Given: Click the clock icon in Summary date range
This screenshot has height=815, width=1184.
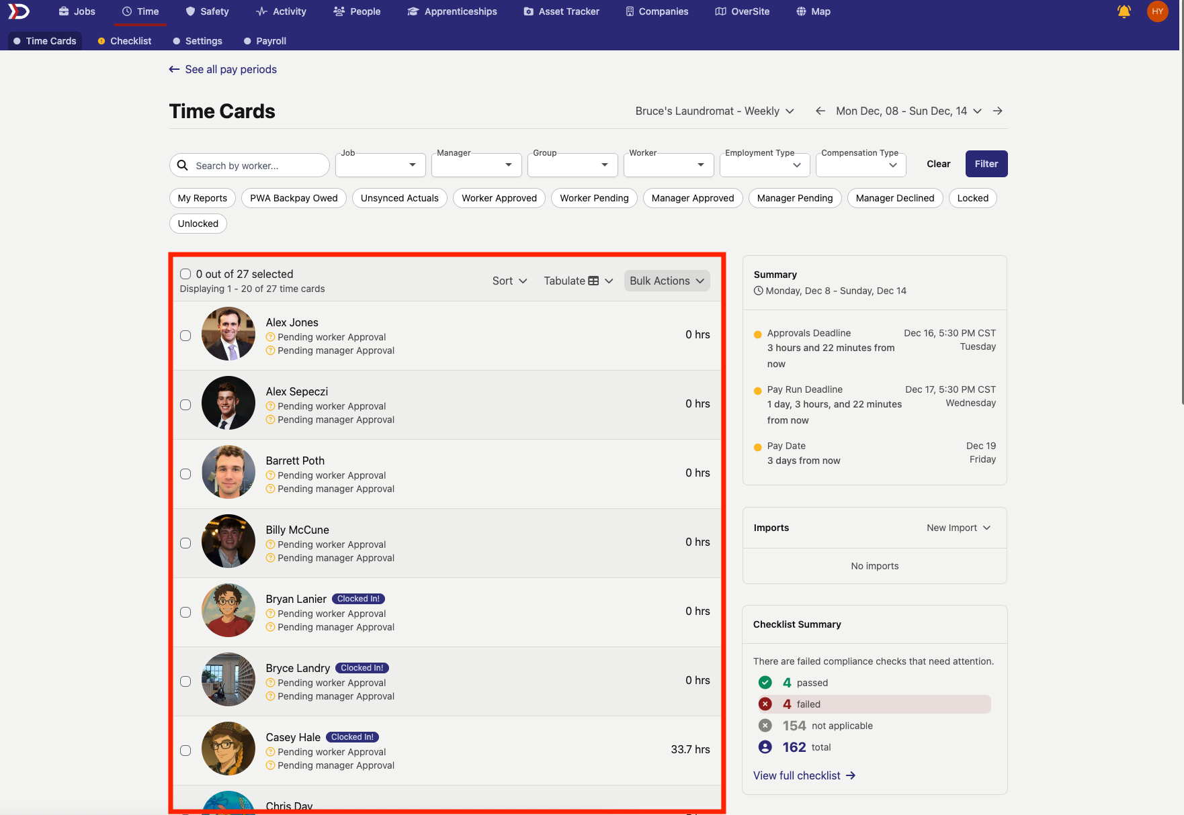Looking at the screenshot, I should [x=759, y=291].
